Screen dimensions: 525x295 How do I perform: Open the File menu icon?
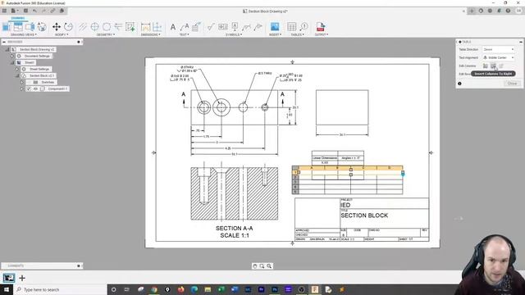(14, 11)
